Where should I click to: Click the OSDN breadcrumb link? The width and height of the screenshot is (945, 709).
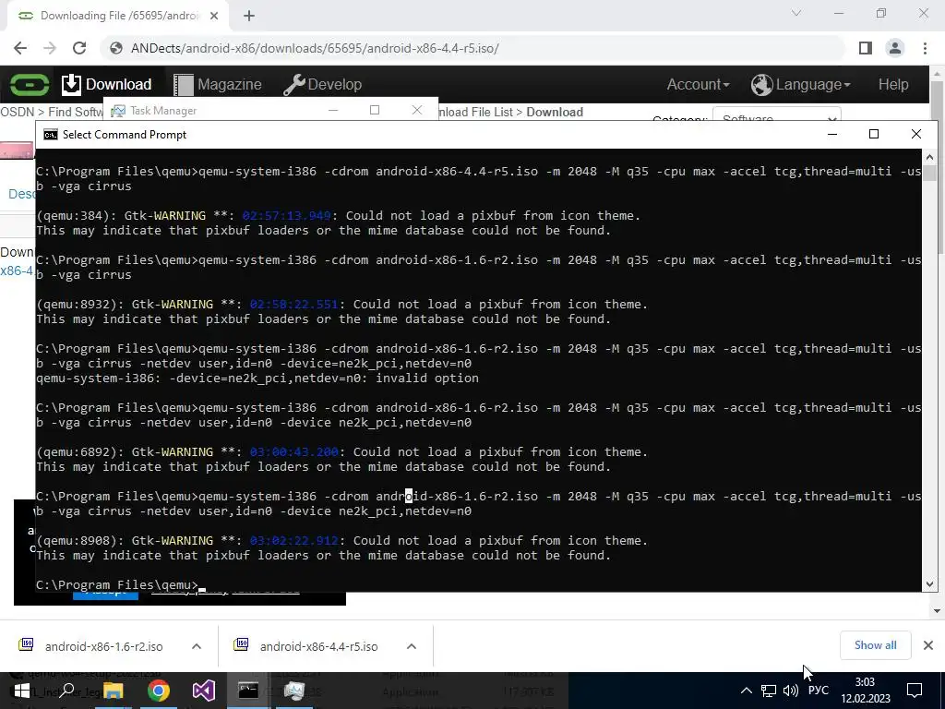tap(17, 112)
